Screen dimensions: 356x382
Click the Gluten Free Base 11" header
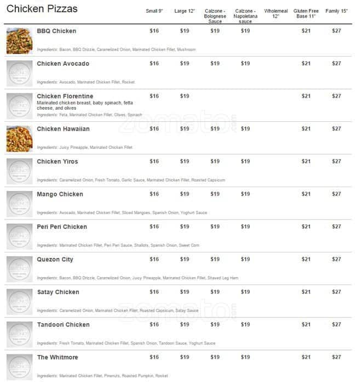[x=306, y=14]
